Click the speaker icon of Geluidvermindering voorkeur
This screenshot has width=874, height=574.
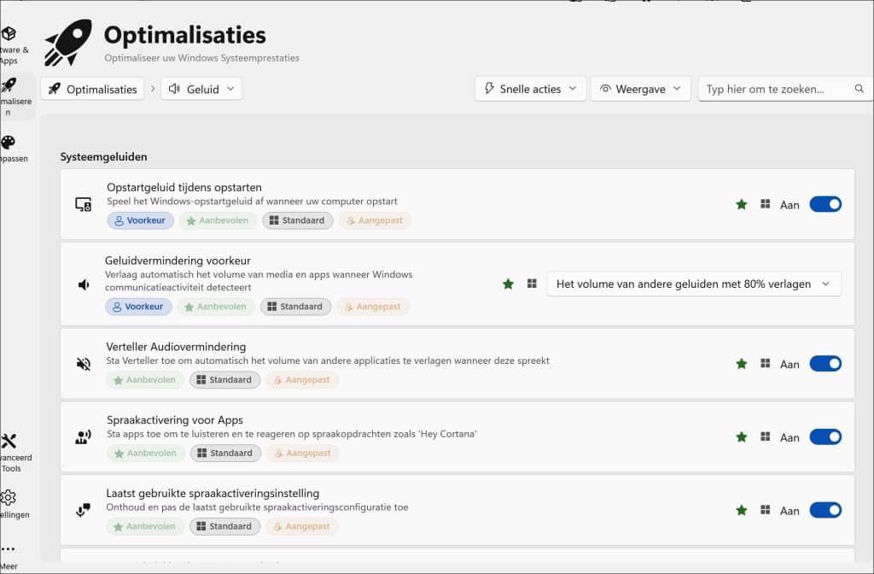click(84, 285)
